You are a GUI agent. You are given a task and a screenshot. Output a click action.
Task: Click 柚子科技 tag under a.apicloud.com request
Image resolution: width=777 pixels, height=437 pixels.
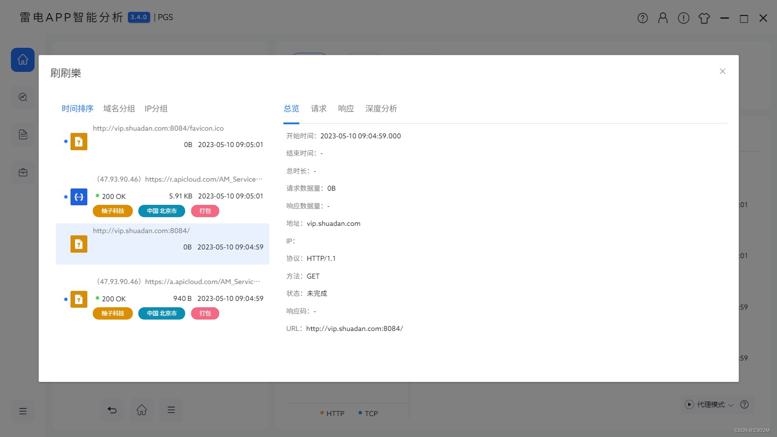click(x=113, y=314)
